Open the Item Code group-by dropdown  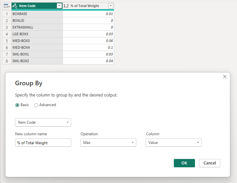(43, 122)
